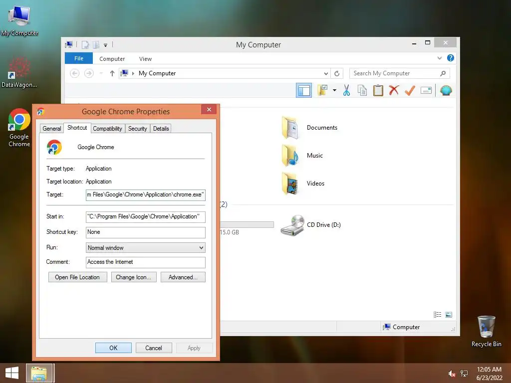Screen dimensions: 511x383
Task: Switch to the Compatibility tab
Action: [x=108, y=129]
